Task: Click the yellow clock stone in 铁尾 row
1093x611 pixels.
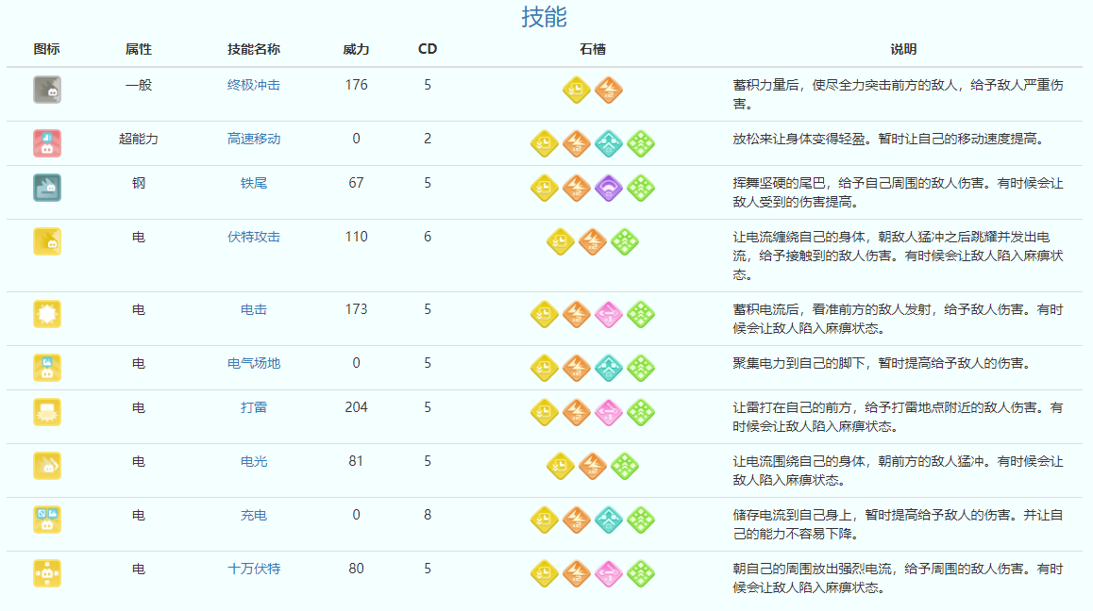Action: point(545,188)
